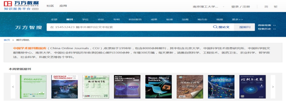
Task: Select the 期刊 search tab
Action: coord(70,20)
